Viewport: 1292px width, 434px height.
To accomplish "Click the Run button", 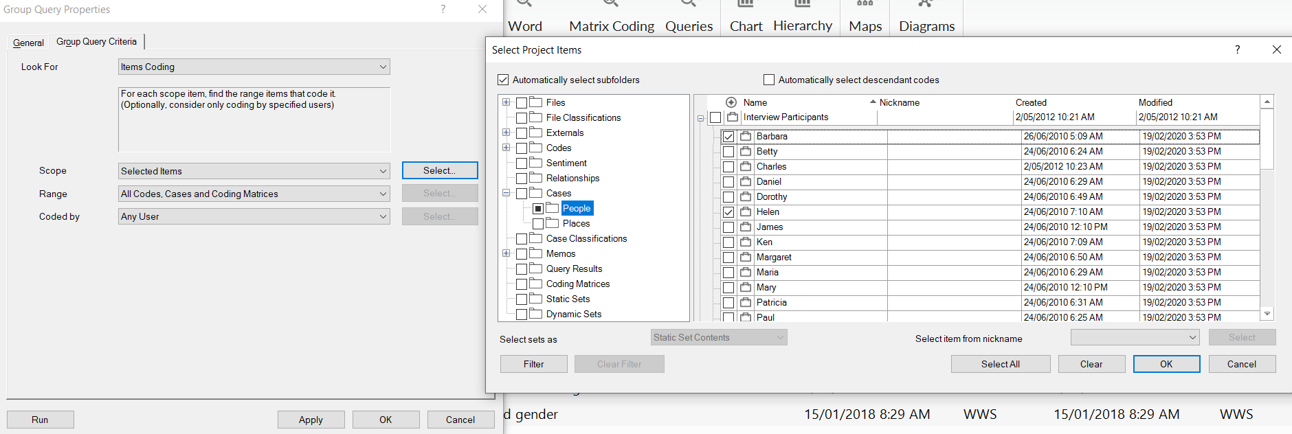I will (40, 420).
